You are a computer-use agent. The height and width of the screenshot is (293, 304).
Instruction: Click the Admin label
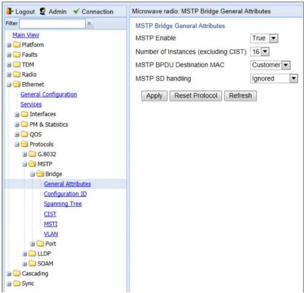click(58, 12)
